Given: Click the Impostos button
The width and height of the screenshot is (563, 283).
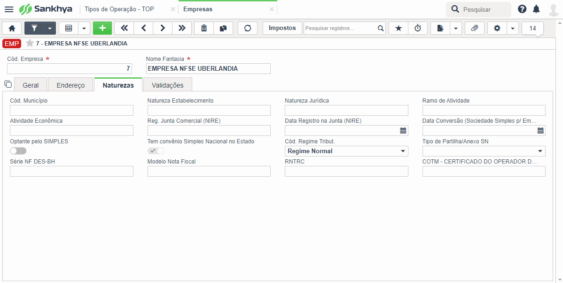Looking at the screenshot, I should coord(282,28).
